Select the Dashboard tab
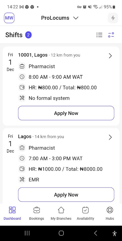This screenshot has height=241, width=122. (x=12, y=213)
